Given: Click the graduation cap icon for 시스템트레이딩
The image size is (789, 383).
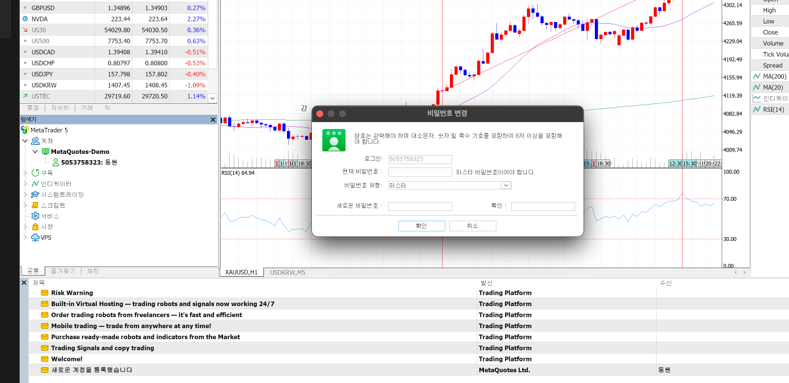Looking at the screenshot, I should [35, 195].
